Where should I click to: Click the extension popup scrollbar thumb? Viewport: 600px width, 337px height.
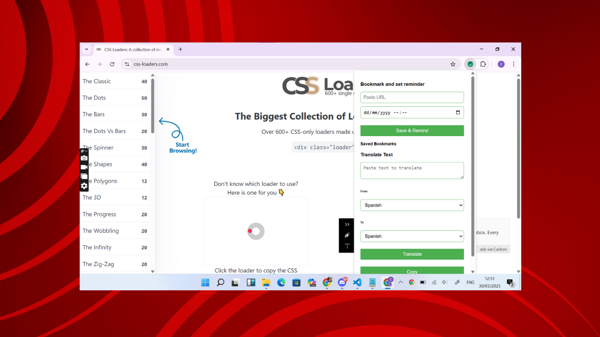pos(472,166)
